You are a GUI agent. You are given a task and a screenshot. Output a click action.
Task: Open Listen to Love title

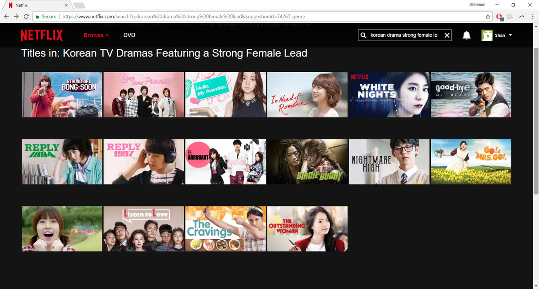point(144,229)
